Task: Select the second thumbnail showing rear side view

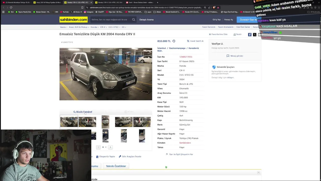Action: point(87,122)
